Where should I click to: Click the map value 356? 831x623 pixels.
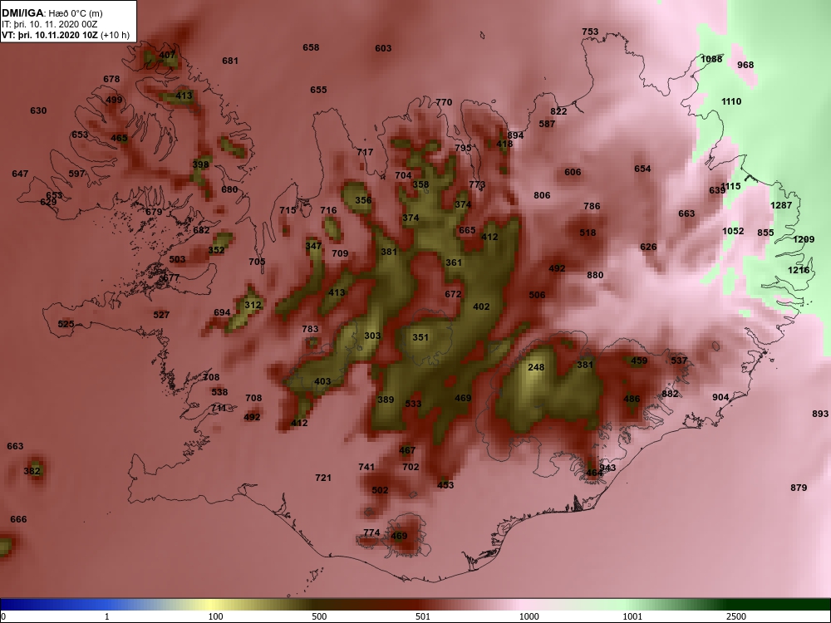(x=363, y=200)
